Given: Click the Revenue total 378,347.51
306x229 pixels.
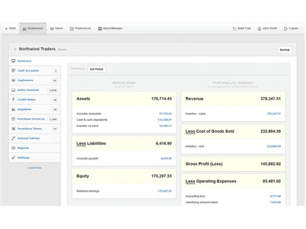Looking at the screenshot, I should 271,99.
